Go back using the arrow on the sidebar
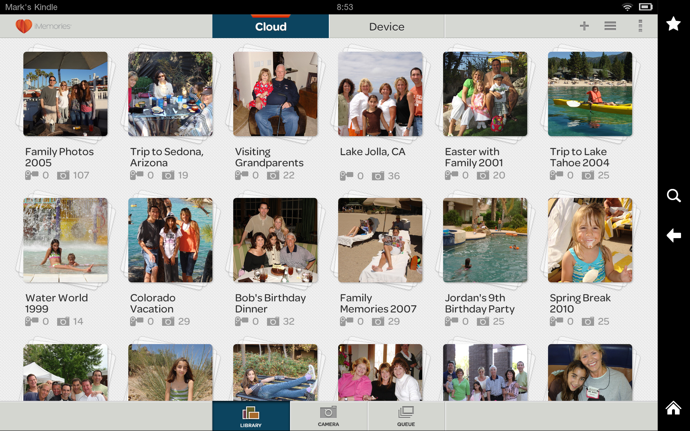This screenshot has width=690, height=431. pyautogui.click(x=674, y=235)
